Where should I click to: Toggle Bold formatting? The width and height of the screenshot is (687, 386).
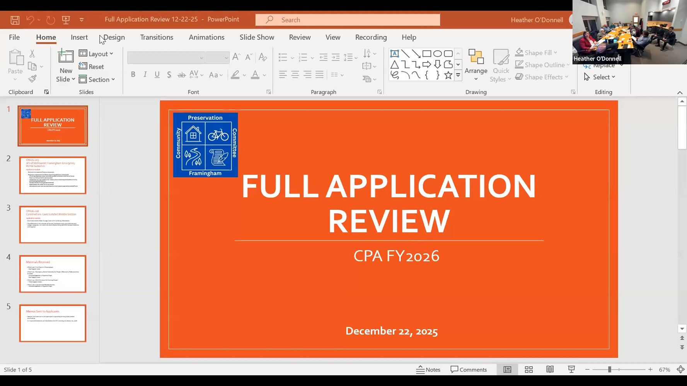(133, 75)
